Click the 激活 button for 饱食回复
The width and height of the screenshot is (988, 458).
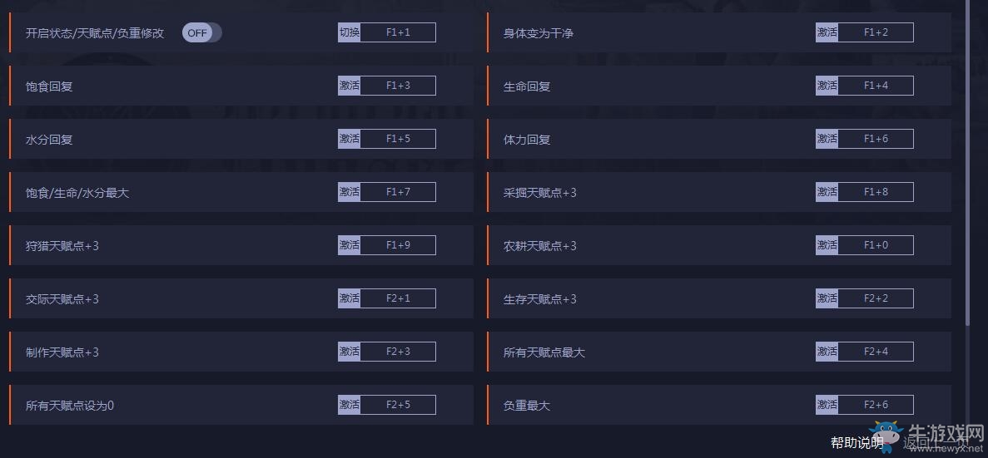click(349, 86)
